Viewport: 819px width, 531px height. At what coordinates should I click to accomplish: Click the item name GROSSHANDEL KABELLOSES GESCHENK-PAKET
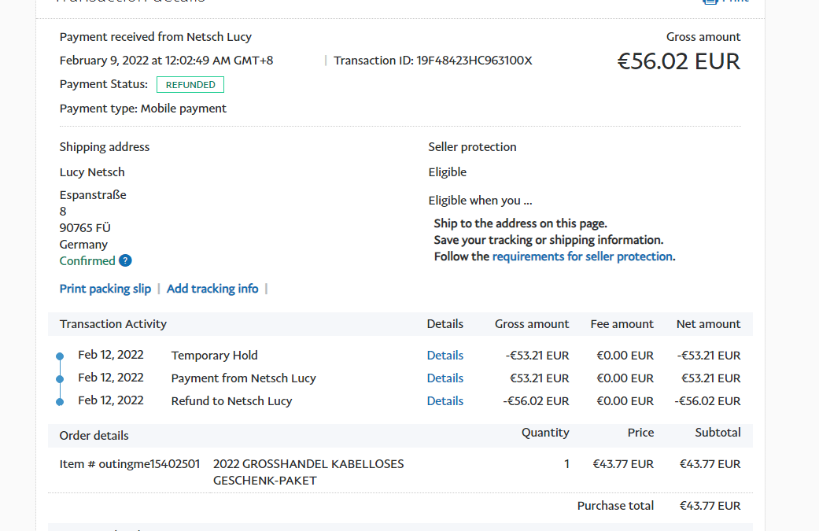pos(308,472)
